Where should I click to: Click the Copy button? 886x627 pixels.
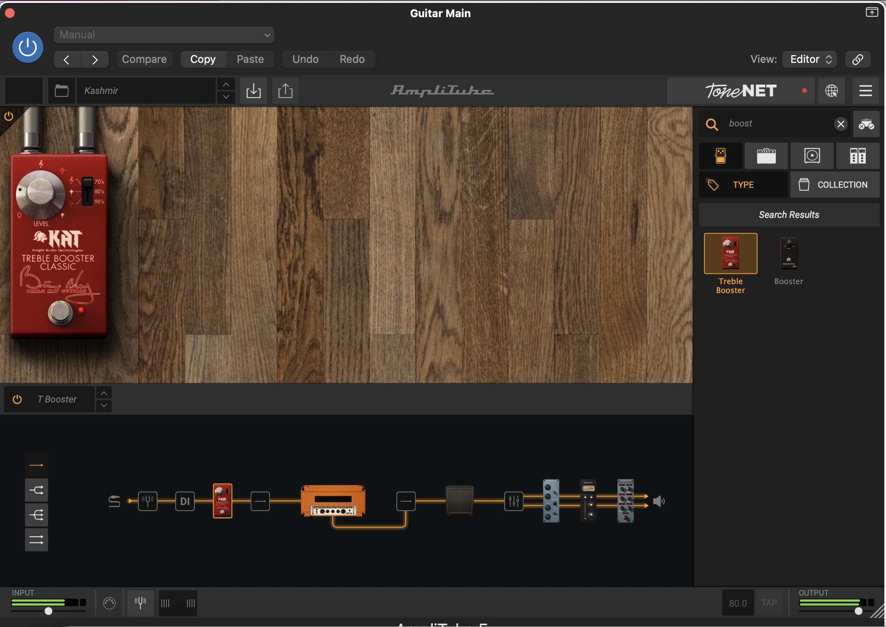pos(203,60)
